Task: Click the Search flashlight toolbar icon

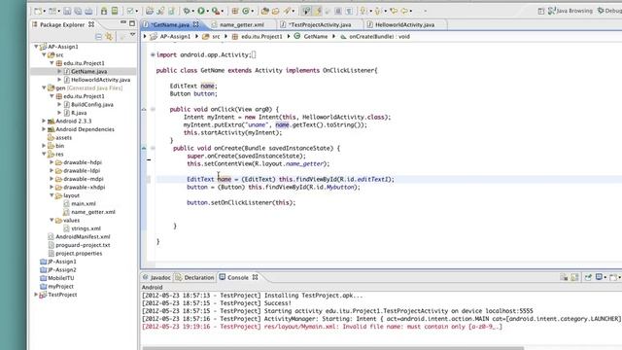Action: [x=288, y=11]
